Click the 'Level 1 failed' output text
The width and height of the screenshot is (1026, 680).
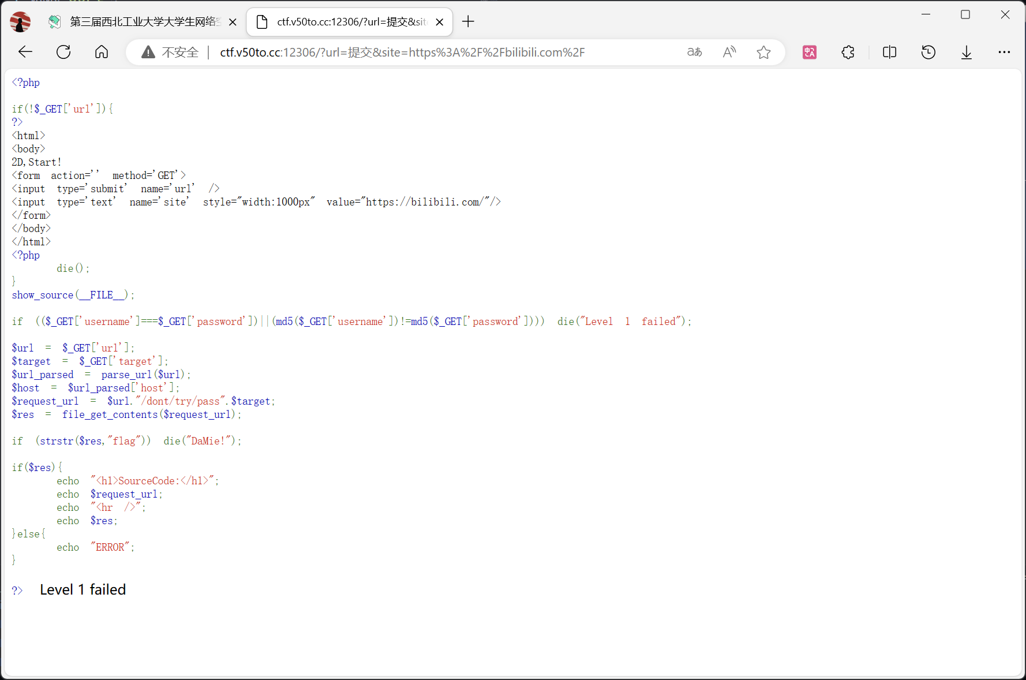coord(83,589)
